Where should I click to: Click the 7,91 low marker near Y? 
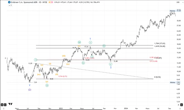tap(35, 82)
